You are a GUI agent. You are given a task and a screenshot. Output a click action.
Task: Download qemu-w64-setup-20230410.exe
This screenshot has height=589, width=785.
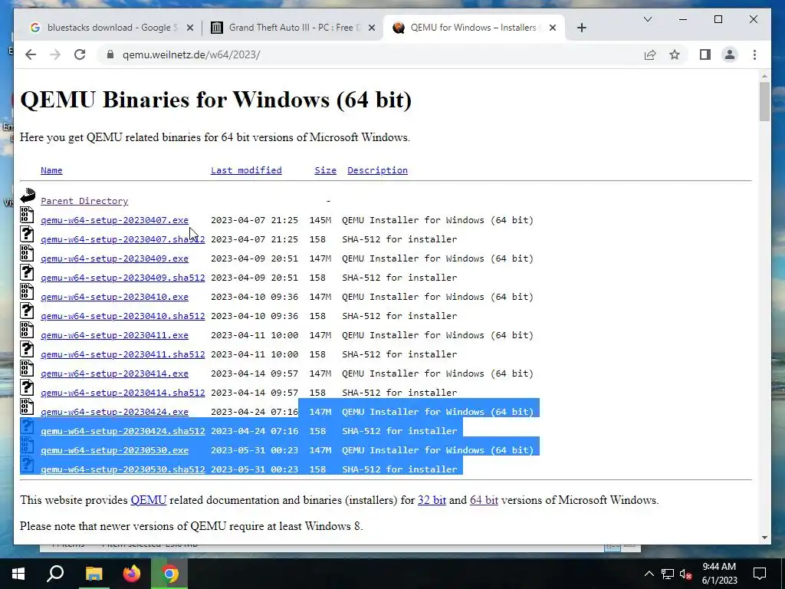[x=115, y=297]
